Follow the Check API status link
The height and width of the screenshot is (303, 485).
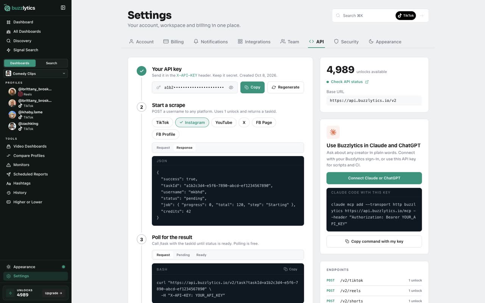coord(347,82)
